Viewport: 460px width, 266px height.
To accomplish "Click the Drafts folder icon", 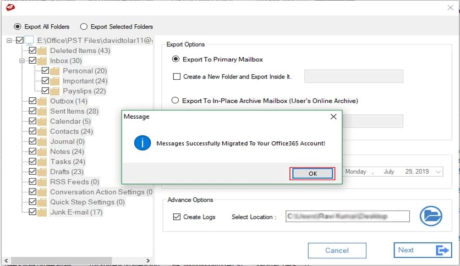I will [42, 172].
